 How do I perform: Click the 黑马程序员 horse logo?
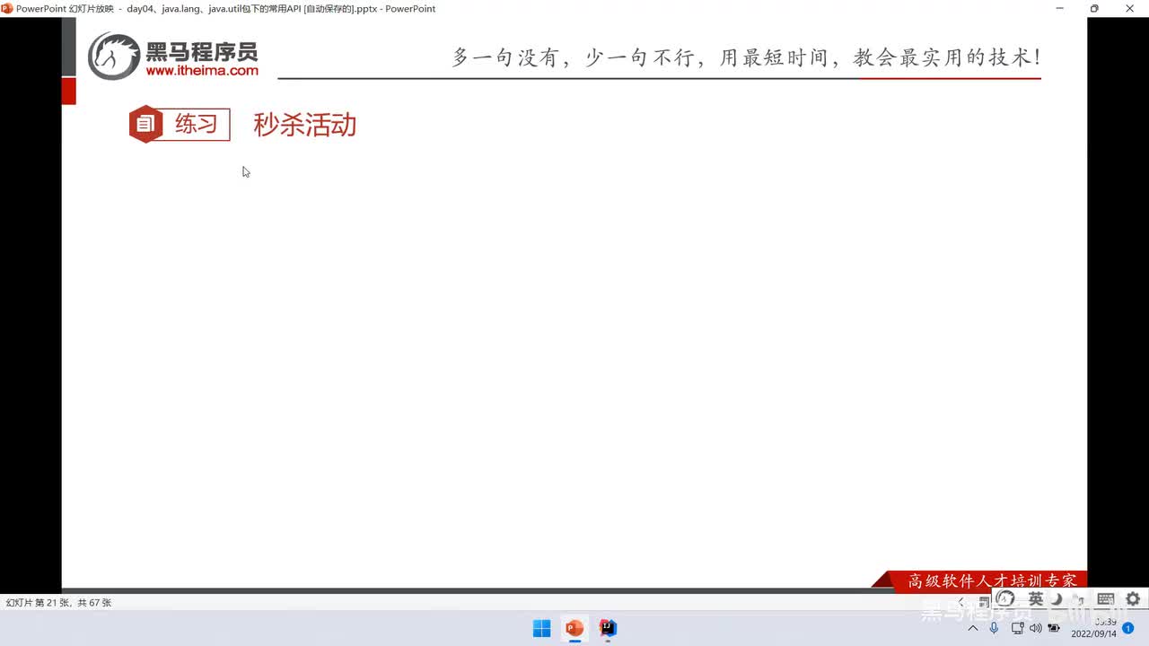[x=114, y=56]
